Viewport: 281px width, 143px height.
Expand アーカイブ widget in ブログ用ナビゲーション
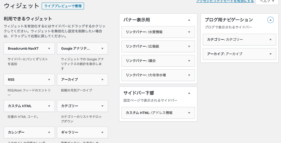click(x=270, y=54)
